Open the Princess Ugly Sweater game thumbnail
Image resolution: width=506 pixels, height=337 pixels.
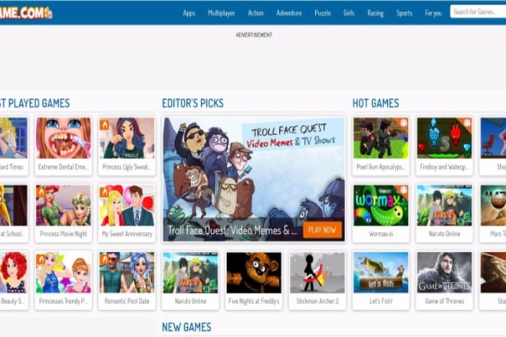(x=127, y=138)
